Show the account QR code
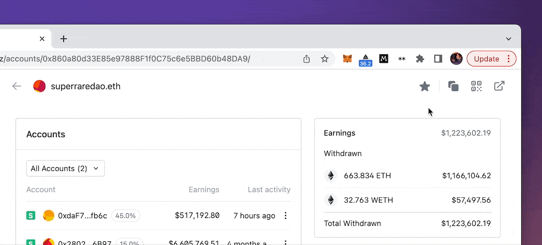The height and width of the screenshot is (245, 542). click(x=477, y=86)
